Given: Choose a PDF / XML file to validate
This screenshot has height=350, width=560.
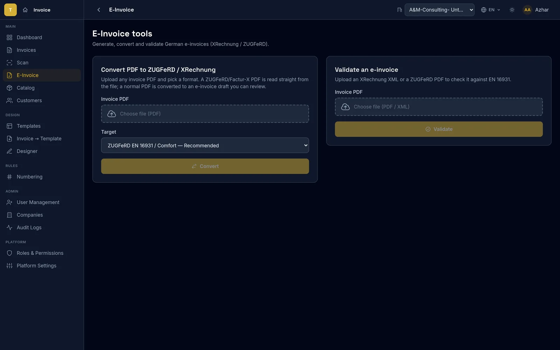Looking at the screenshot, I should (439, 107).
